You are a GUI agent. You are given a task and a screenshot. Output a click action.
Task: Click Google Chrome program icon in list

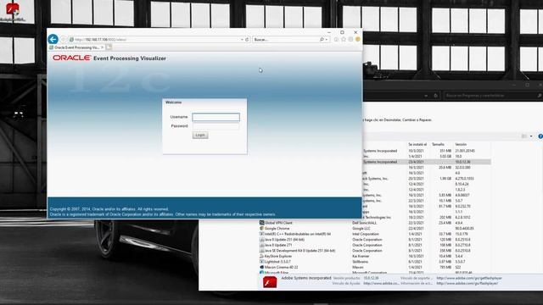click(261, 228)
